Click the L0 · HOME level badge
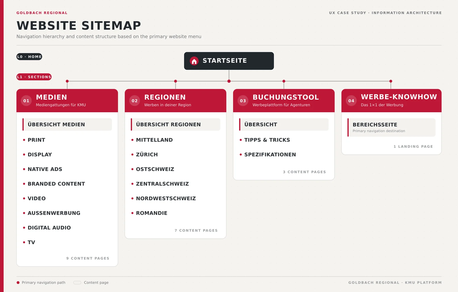This screenshot has width=458, height=292. pyautogui.click(x=29, y=57)
